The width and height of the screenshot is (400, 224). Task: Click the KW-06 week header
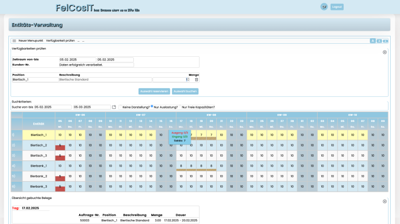[x=80, y=115]
